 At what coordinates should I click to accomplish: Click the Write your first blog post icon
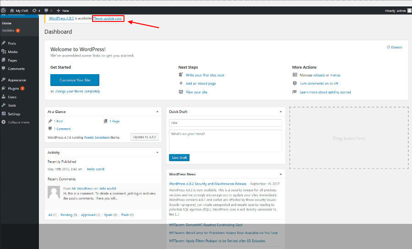point(181,75)
